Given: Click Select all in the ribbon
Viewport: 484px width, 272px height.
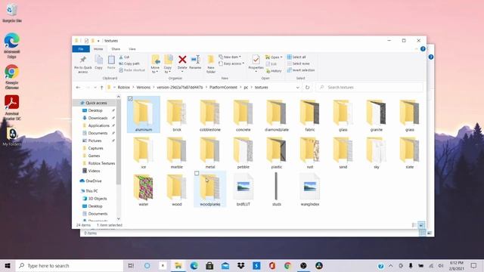Looking at the screenshot, I should point(296,57).
